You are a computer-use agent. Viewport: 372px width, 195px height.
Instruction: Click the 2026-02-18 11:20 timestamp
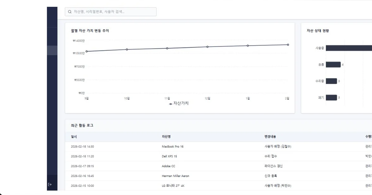[82, 156]
